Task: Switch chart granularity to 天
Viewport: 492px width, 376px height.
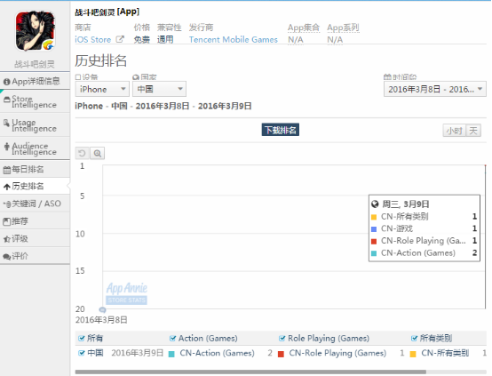Action: pyautogui.click(x=473, y=131)
